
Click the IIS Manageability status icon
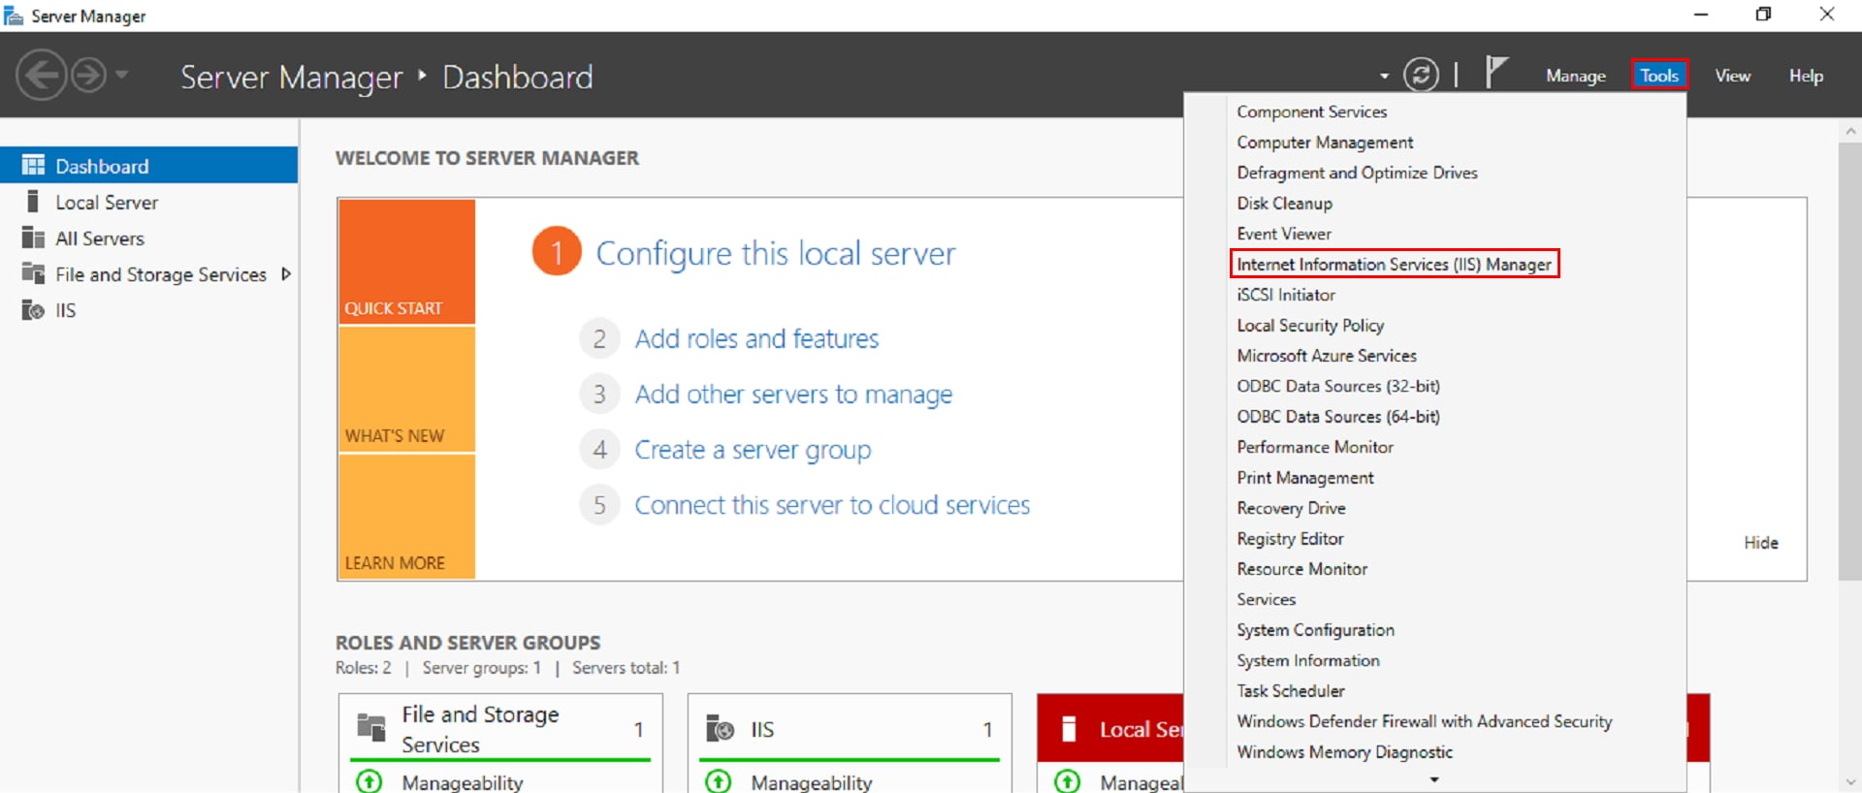pyautogui.click(x=718, y=781)
